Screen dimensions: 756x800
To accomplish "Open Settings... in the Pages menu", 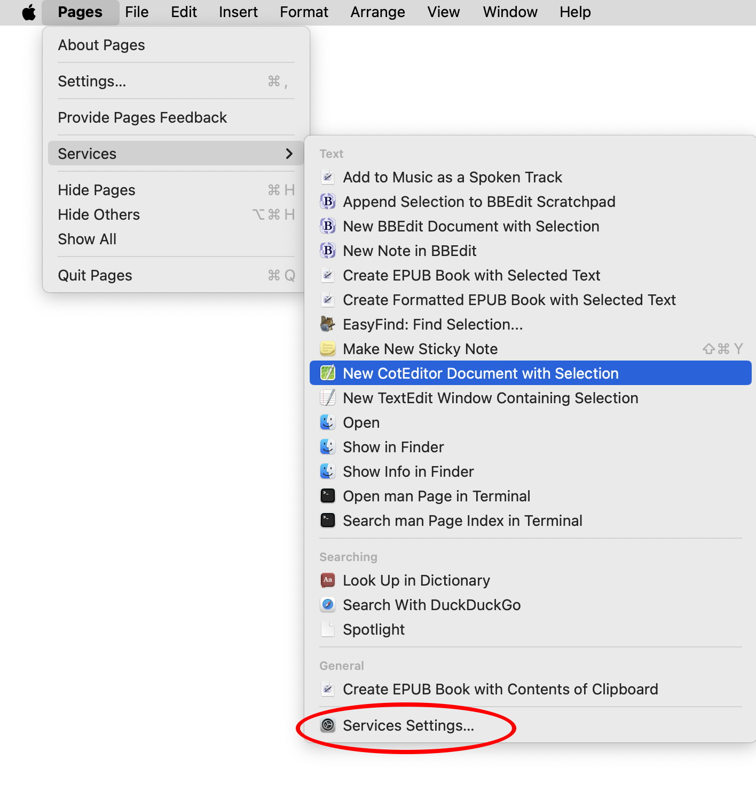I will coord(176,81).
